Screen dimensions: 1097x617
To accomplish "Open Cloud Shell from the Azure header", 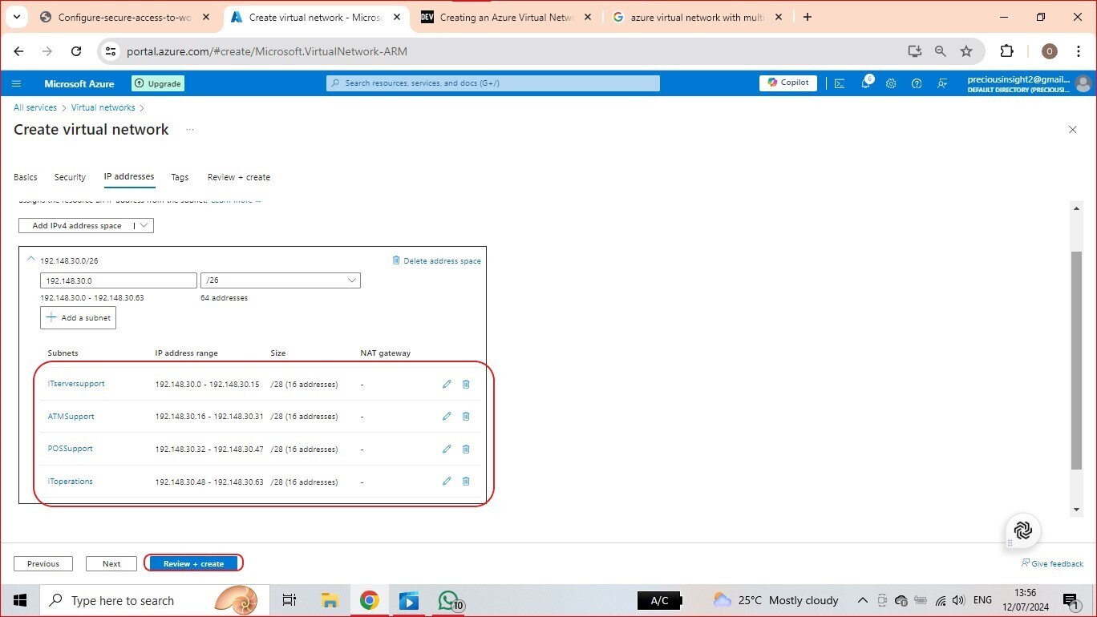I will pyautogui.click(x=840, y=83).
